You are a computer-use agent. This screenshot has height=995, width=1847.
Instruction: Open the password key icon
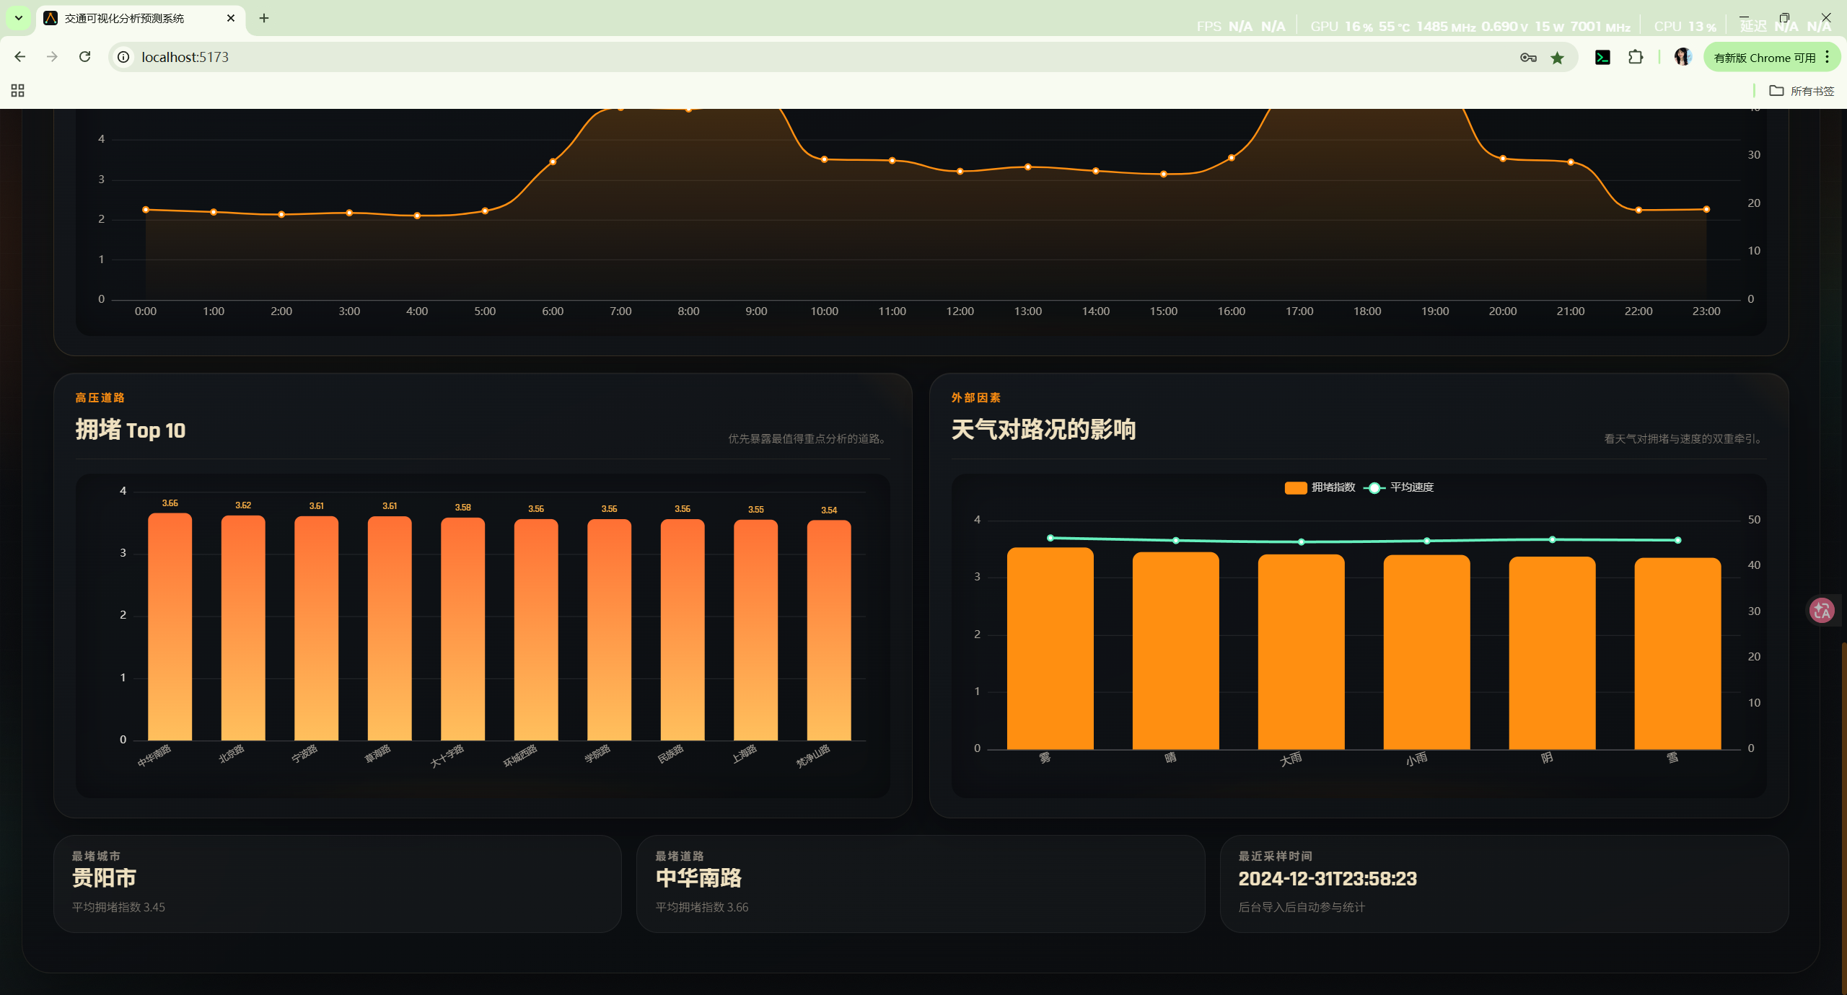click(1528, 58)
